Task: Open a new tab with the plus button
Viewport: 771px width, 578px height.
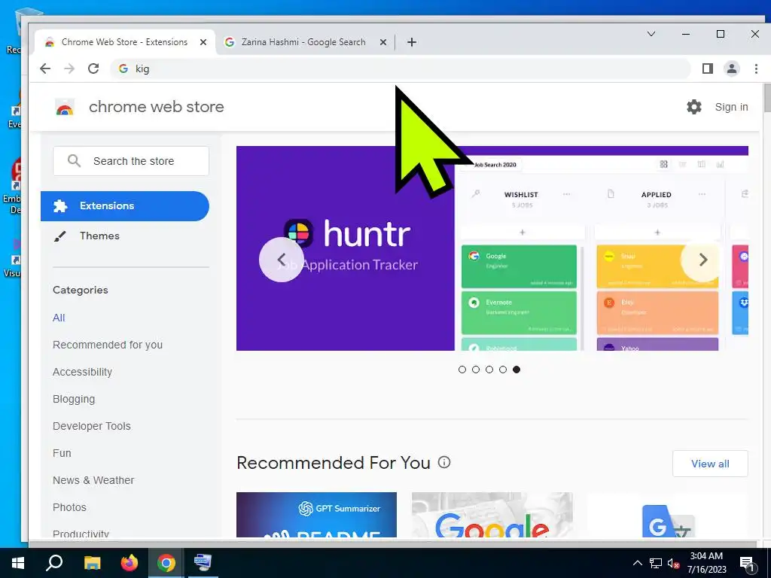Action: point(412,42)
